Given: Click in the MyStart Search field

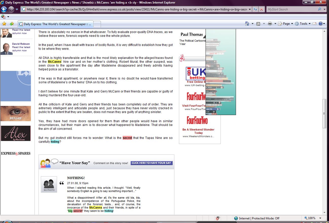Looking at the screenshot, I should [291, 9].
